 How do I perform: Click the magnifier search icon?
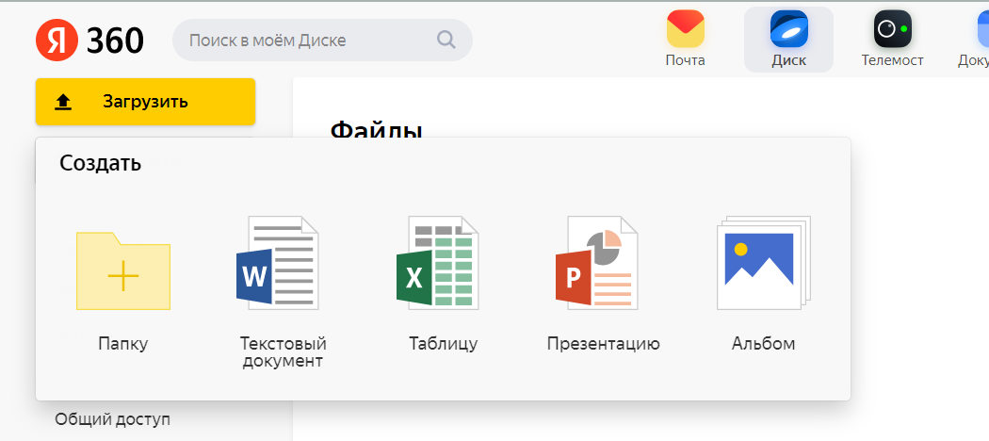point(446,41)
